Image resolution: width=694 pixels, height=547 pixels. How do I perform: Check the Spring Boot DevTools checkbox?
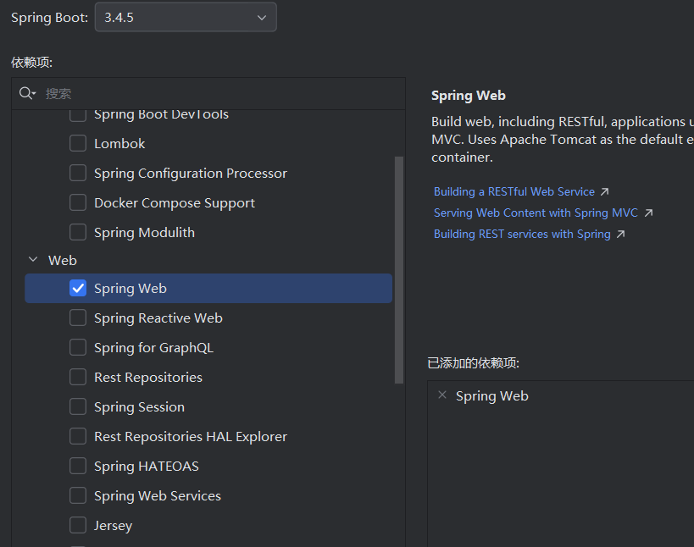pos(78,115)
